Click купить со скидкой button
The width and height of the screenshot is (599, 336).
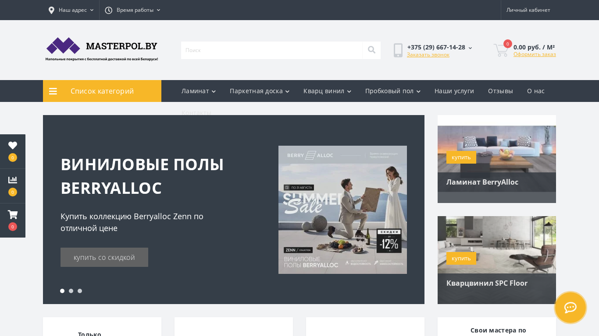tap(104, 257)
